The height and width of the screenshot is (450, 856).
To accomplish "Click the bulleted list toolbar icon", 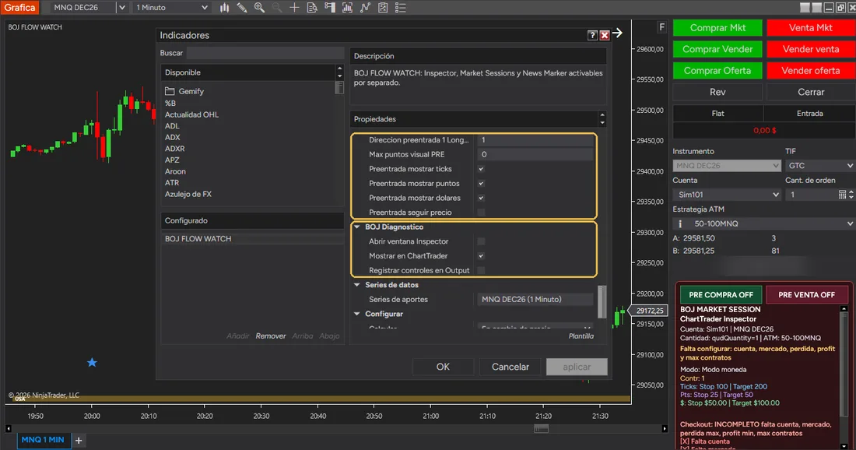I will pyautogui.click(x=401, y=8).
